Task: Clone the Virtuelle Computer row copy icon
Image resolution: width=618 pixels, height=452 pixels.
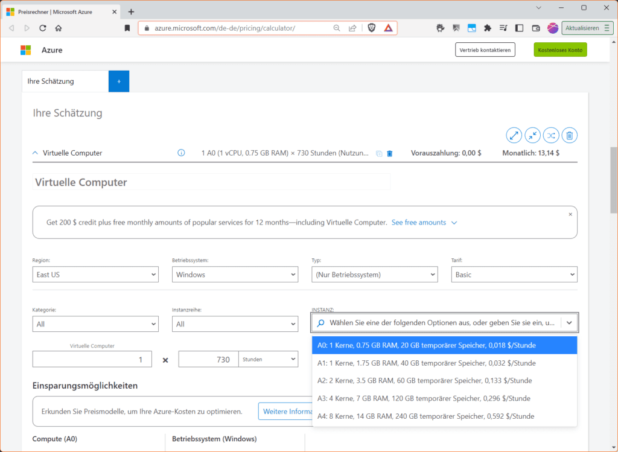Action: 379,153
